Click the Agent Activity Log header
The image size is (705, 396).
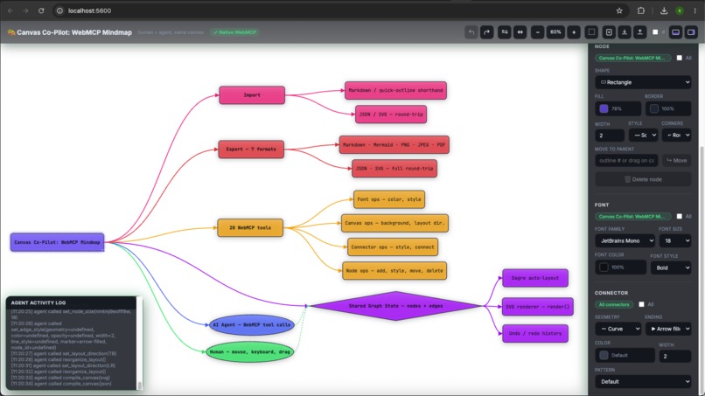71,303
